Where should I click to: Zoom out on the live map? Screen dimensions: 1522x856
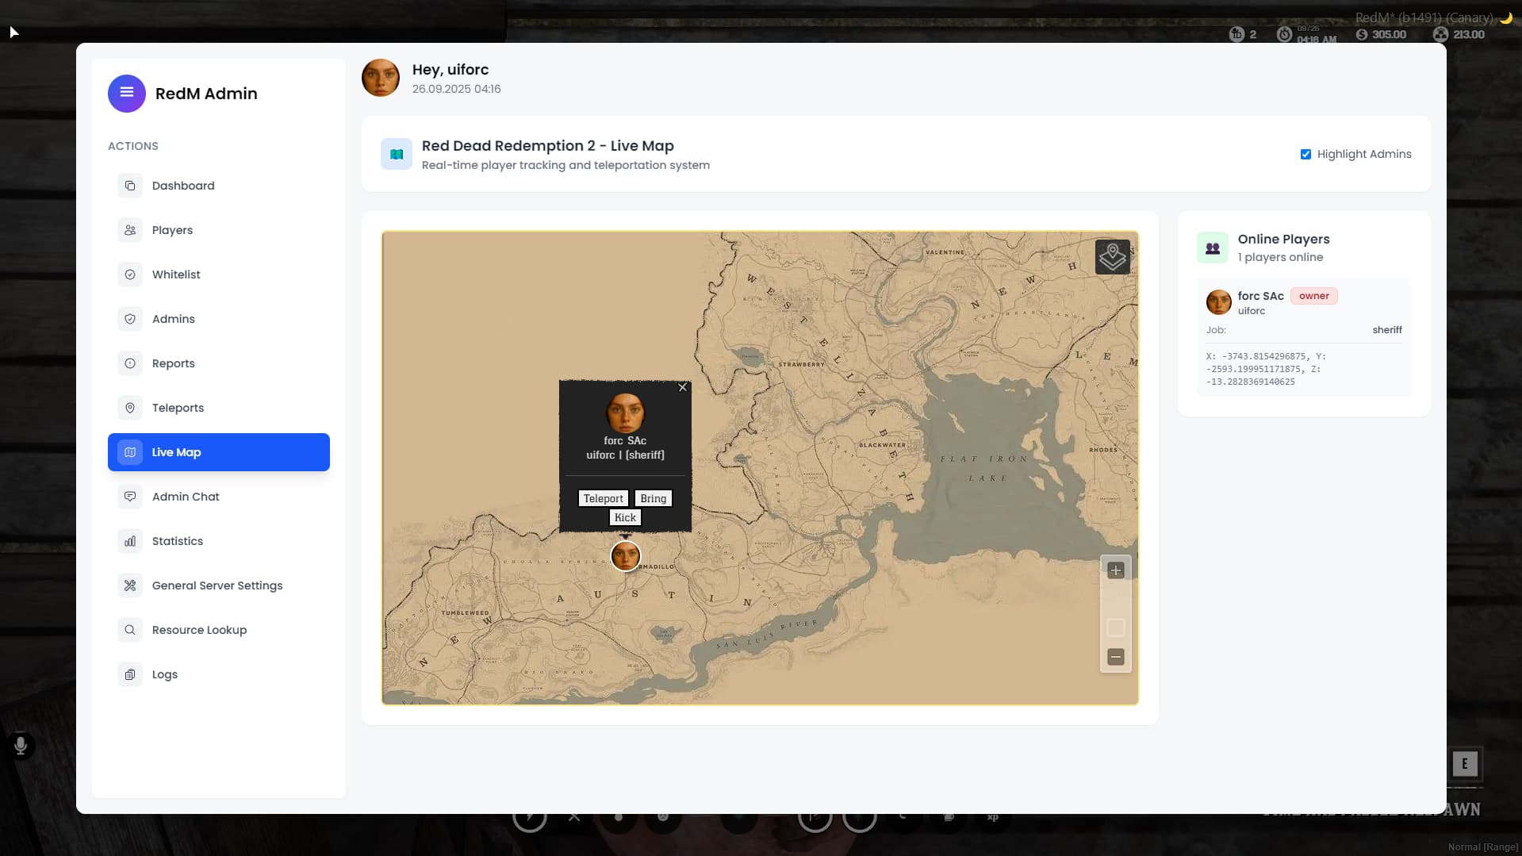point(1116,657)
